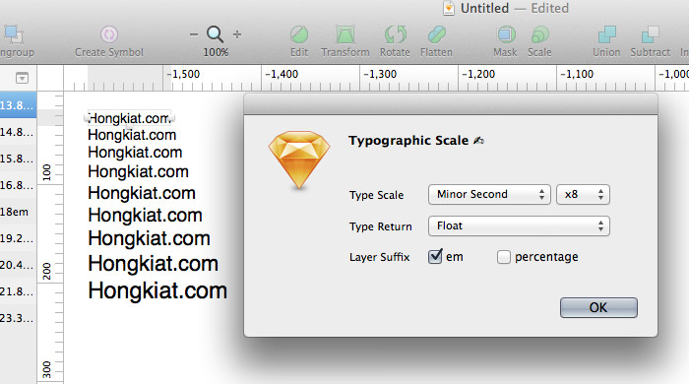Select the 20.4... layer row
The image size is (689, 384).
(19, 265)
